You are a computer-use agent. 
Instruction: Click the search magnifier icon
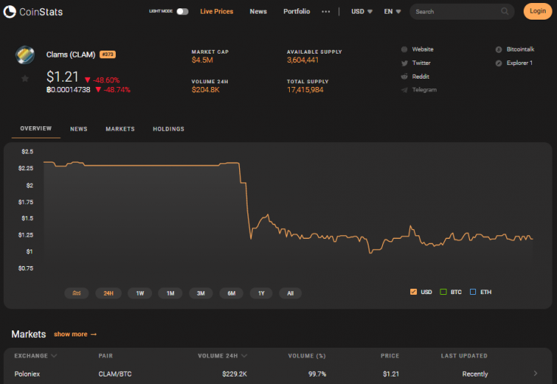click(x=505, y=11)
